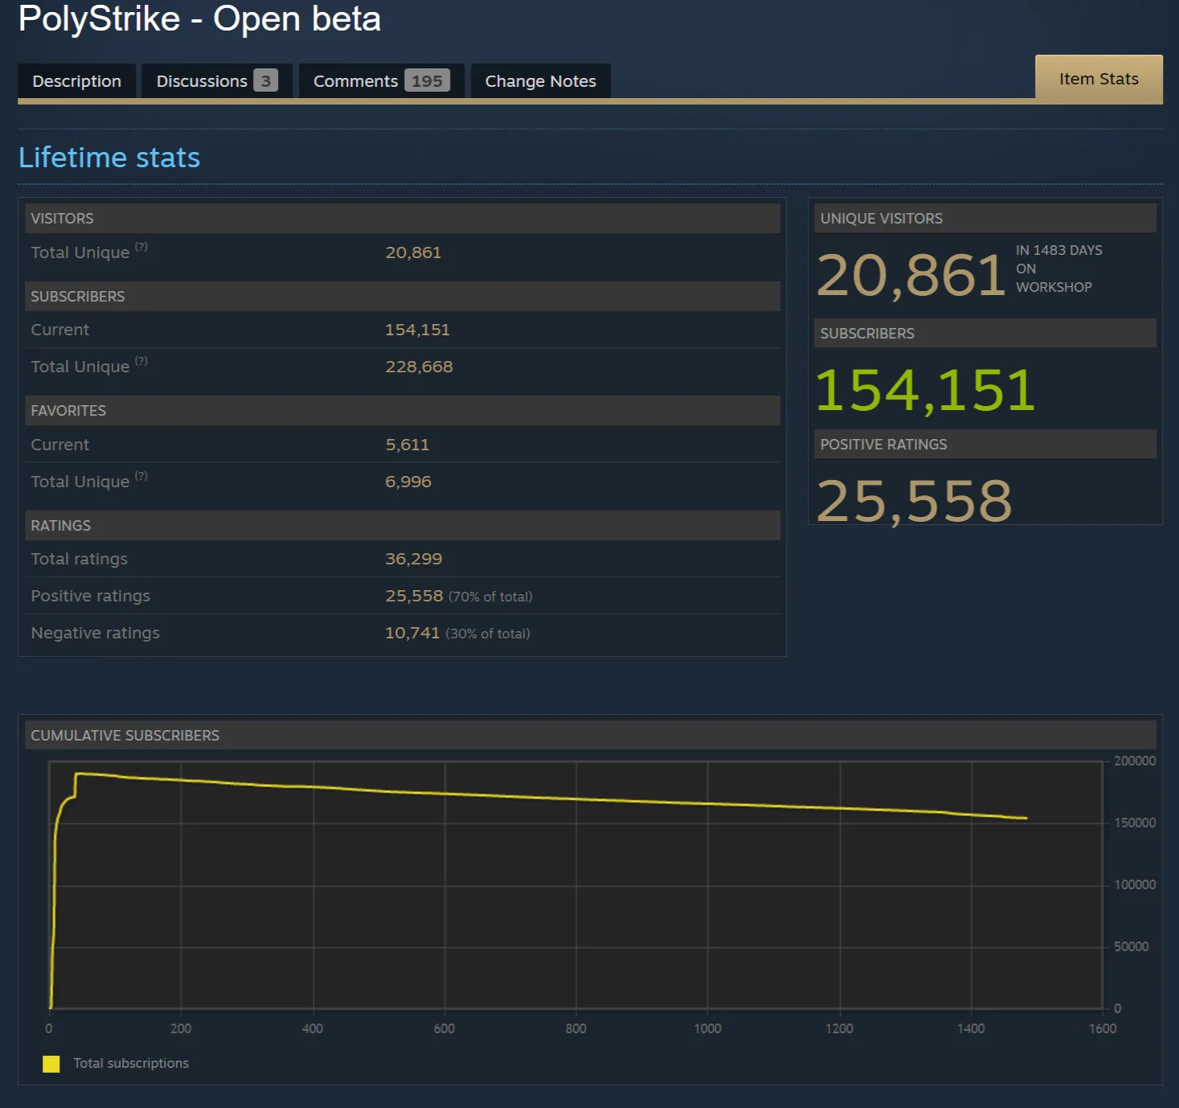Click the help icon beside Visitors Total Unique

click(141, 247)
